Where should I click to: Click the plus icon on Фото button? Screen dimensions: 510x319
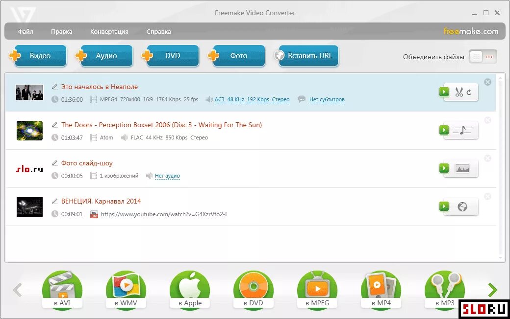point(213,55)
